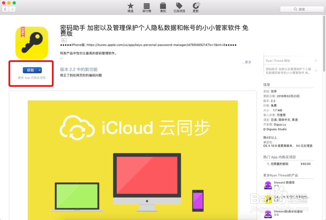
Task: Click the 更新日期: 2016年02月23日 entry
Action: [281, 96]
